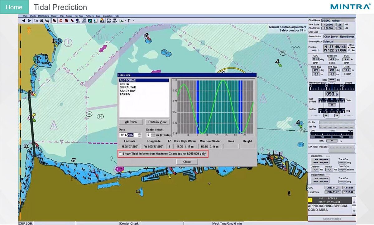
Task: Click the heading readout 093.6
Action: point(332,94)
